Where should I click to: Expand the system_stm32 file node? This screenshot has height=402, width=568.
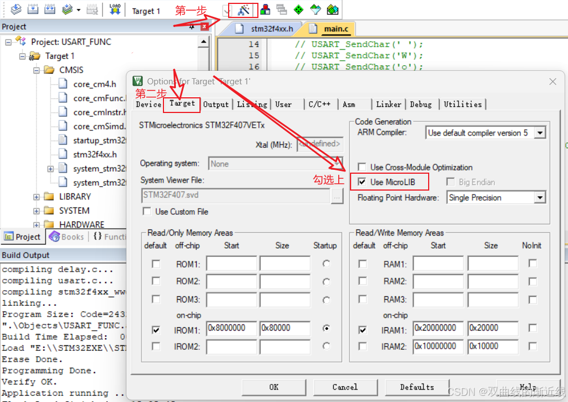click(51, 169)
